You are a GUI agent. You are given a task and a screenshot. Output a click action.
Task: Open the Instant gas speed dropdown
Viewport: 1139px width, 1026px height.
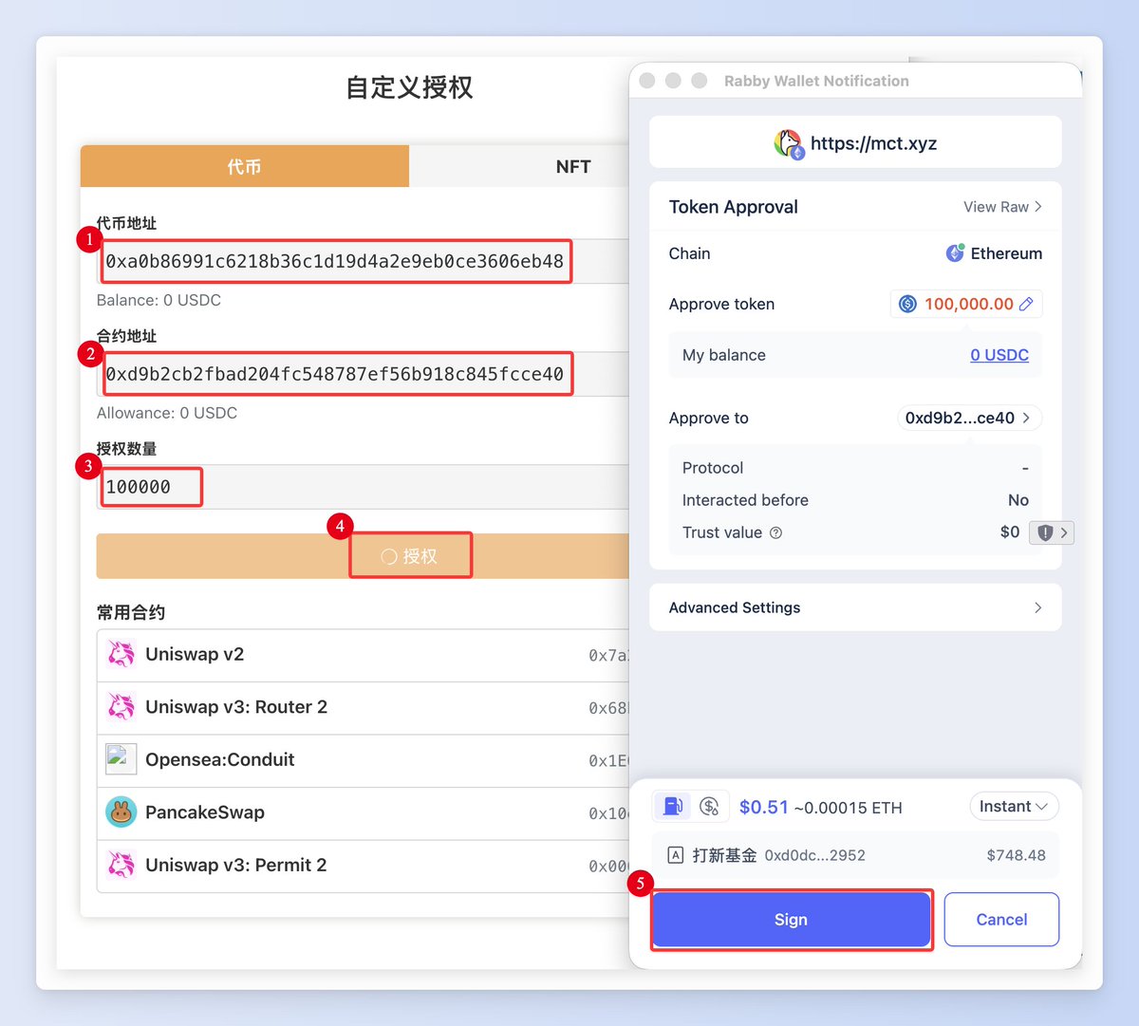point(1014,807)
